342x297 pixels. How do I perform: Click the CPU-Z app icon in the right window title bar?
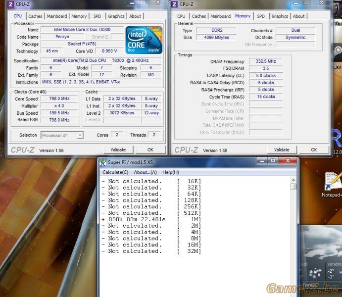[x=174, y=4]
